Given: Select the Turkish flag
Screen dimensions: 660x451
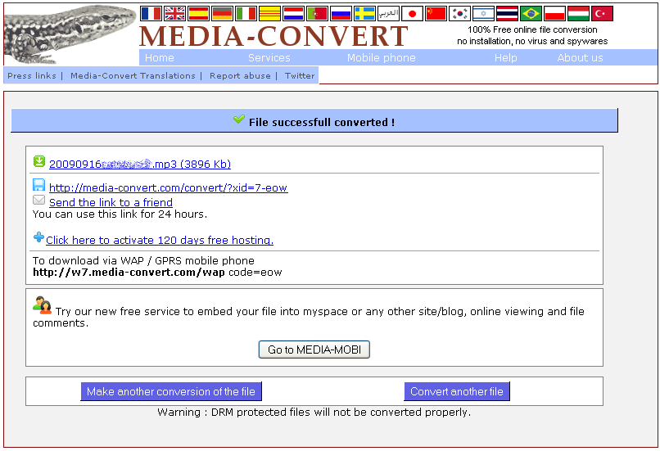Looking at the screenshot, I should (x=602, y=13).
